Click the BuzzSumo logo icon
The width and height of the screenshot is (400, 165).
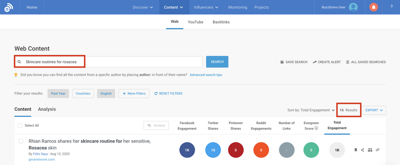(x=9, y=7)
